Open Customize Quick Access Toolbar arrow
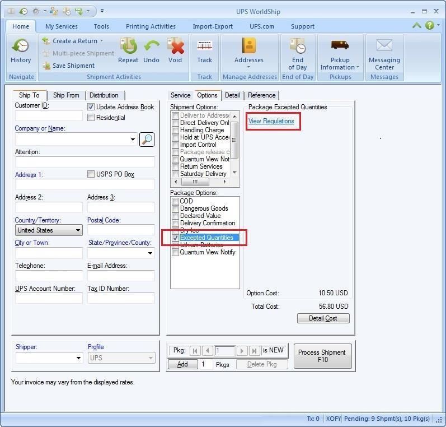446x427 pixels. click(x=102, y=11)
